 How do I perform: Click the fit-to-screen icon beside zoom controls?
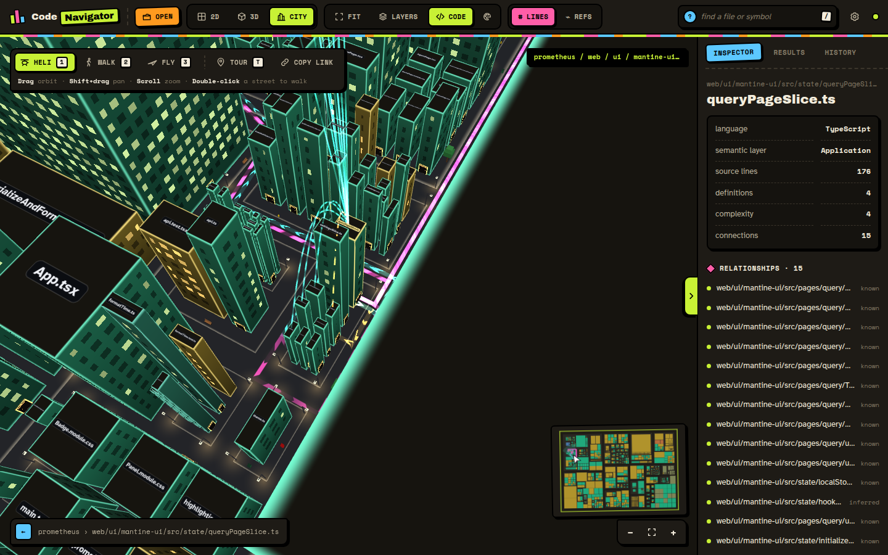coord(652,533)
